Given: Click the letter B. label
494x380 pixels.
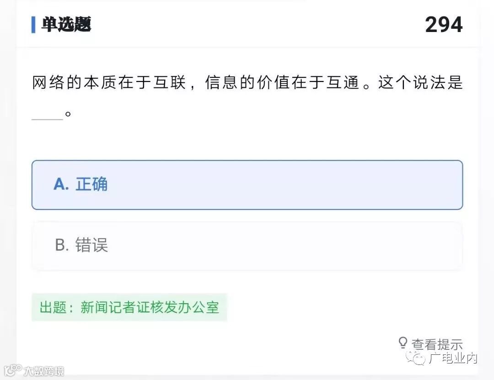Looking at the screenshot, I should coord(62,245).
